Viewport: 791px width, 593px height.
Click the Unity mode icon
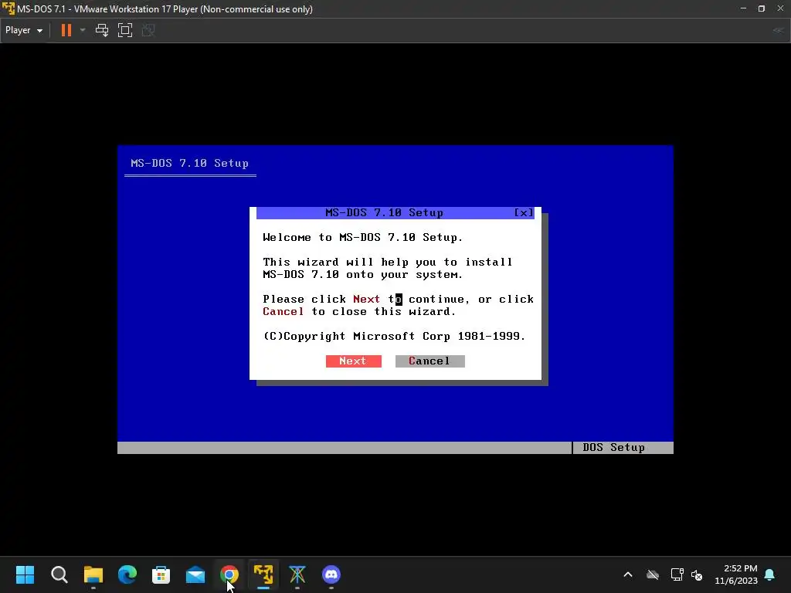pyautogui.click(x=148, y=30)
